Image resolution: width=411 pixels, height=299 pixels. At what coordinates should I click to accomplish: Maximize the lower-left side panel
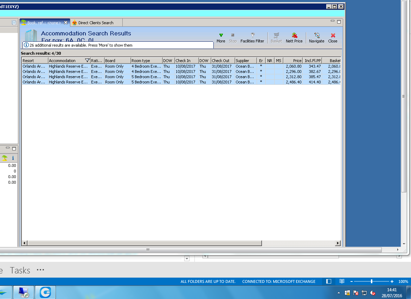click(x=14, y=149)
